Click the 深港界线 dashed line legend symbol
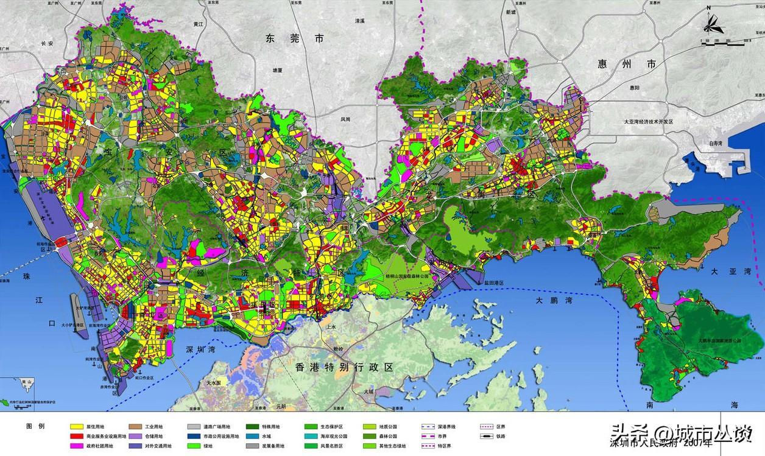The width and height of the screenshot is (765, 456). tap(429, 427)
